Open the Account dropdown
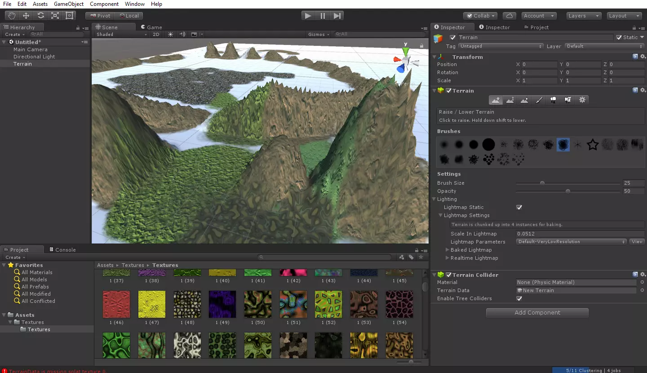The width and height of the screenshot is (647, 373). pyautogui.click(x=539, y=16)
